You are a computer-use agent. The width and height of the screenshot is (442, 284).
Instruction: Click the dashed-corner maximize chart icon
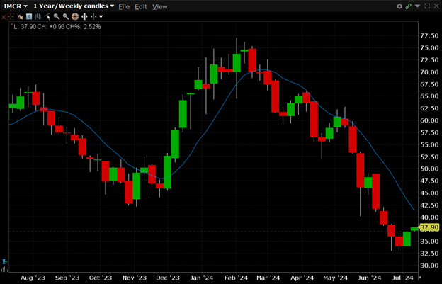click(427, 6)
